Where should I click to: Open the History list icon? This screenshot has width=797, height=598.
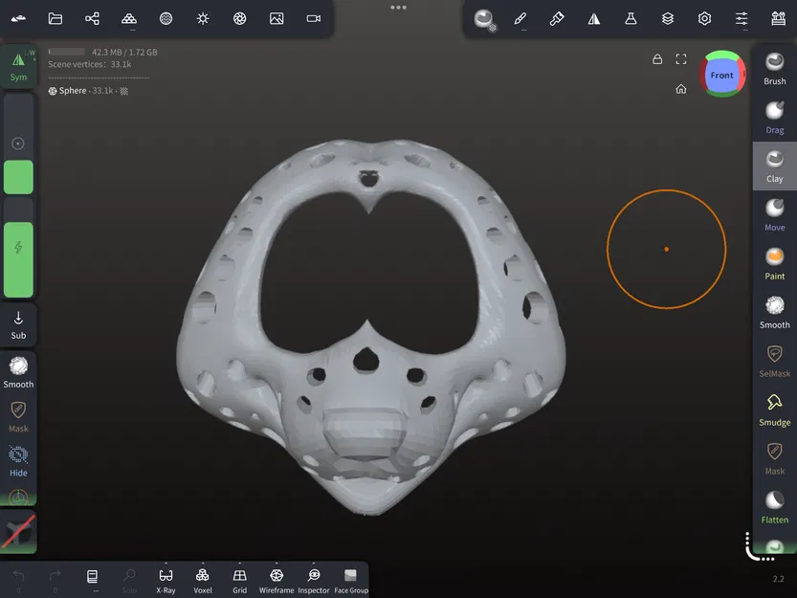[92, 580]
